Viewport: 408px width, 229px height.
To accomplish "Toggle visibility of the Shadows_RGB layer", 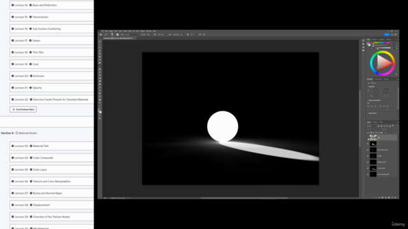I will click(x=368, y=168).
